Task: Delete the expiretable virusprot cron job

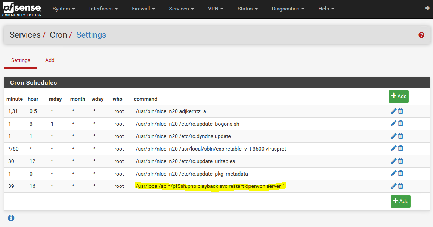Action: (400, 148)
